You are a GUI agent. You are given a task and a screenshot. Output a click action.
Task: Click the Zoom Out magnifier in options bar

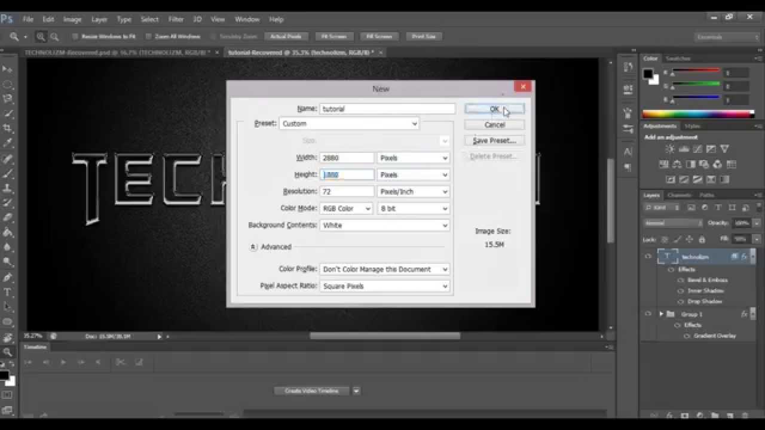(54, 36)
